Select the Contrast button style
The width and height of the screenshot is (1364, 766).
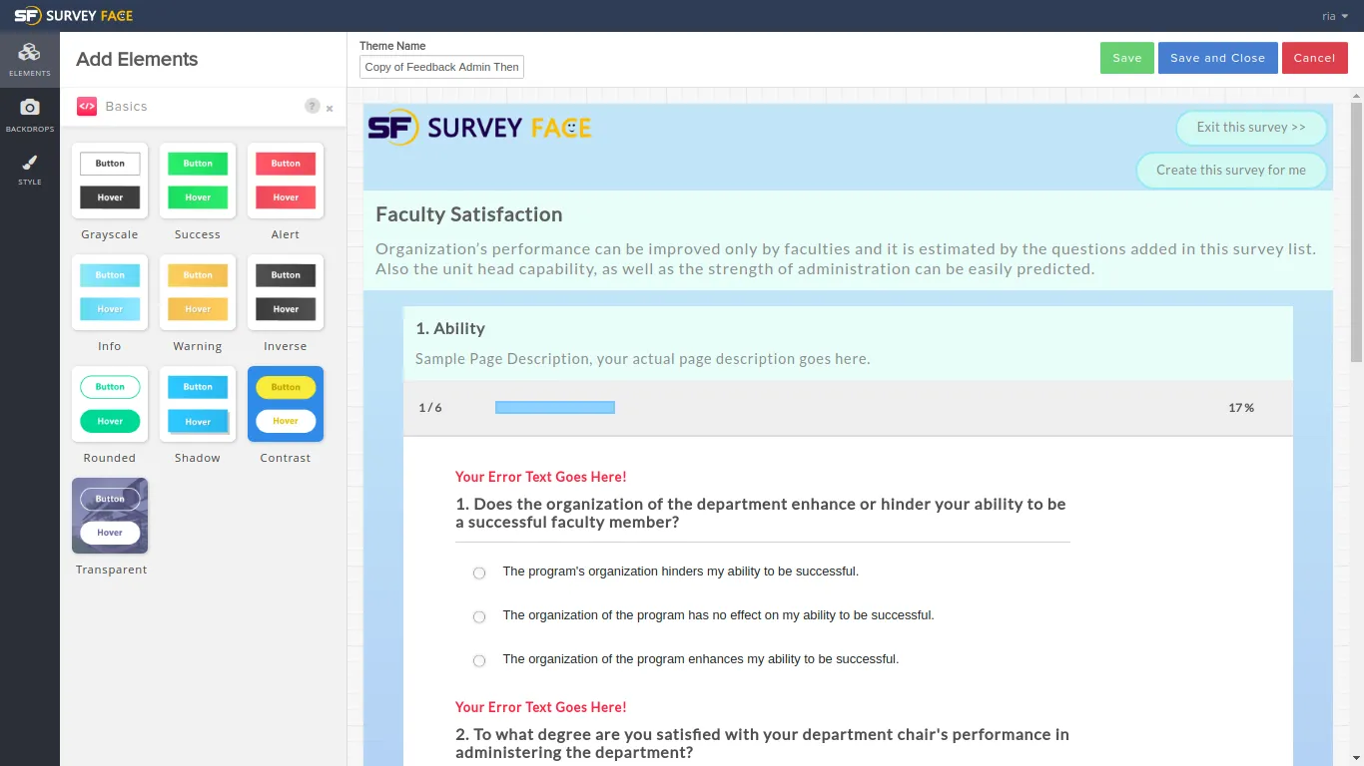(286, 404)
